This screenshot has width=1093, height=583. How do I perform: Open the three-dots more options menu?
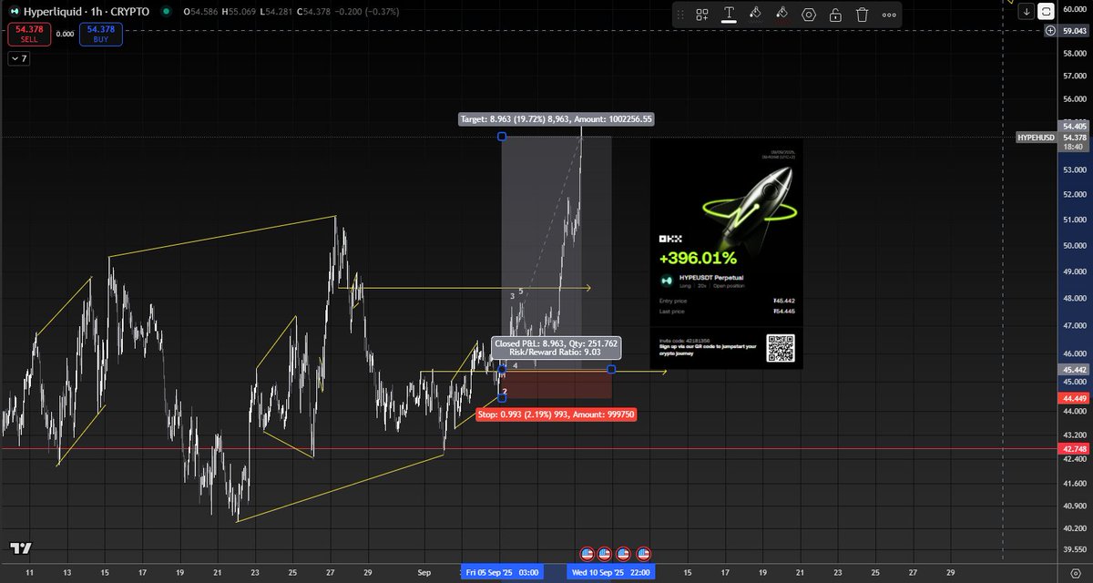[888, 15]
